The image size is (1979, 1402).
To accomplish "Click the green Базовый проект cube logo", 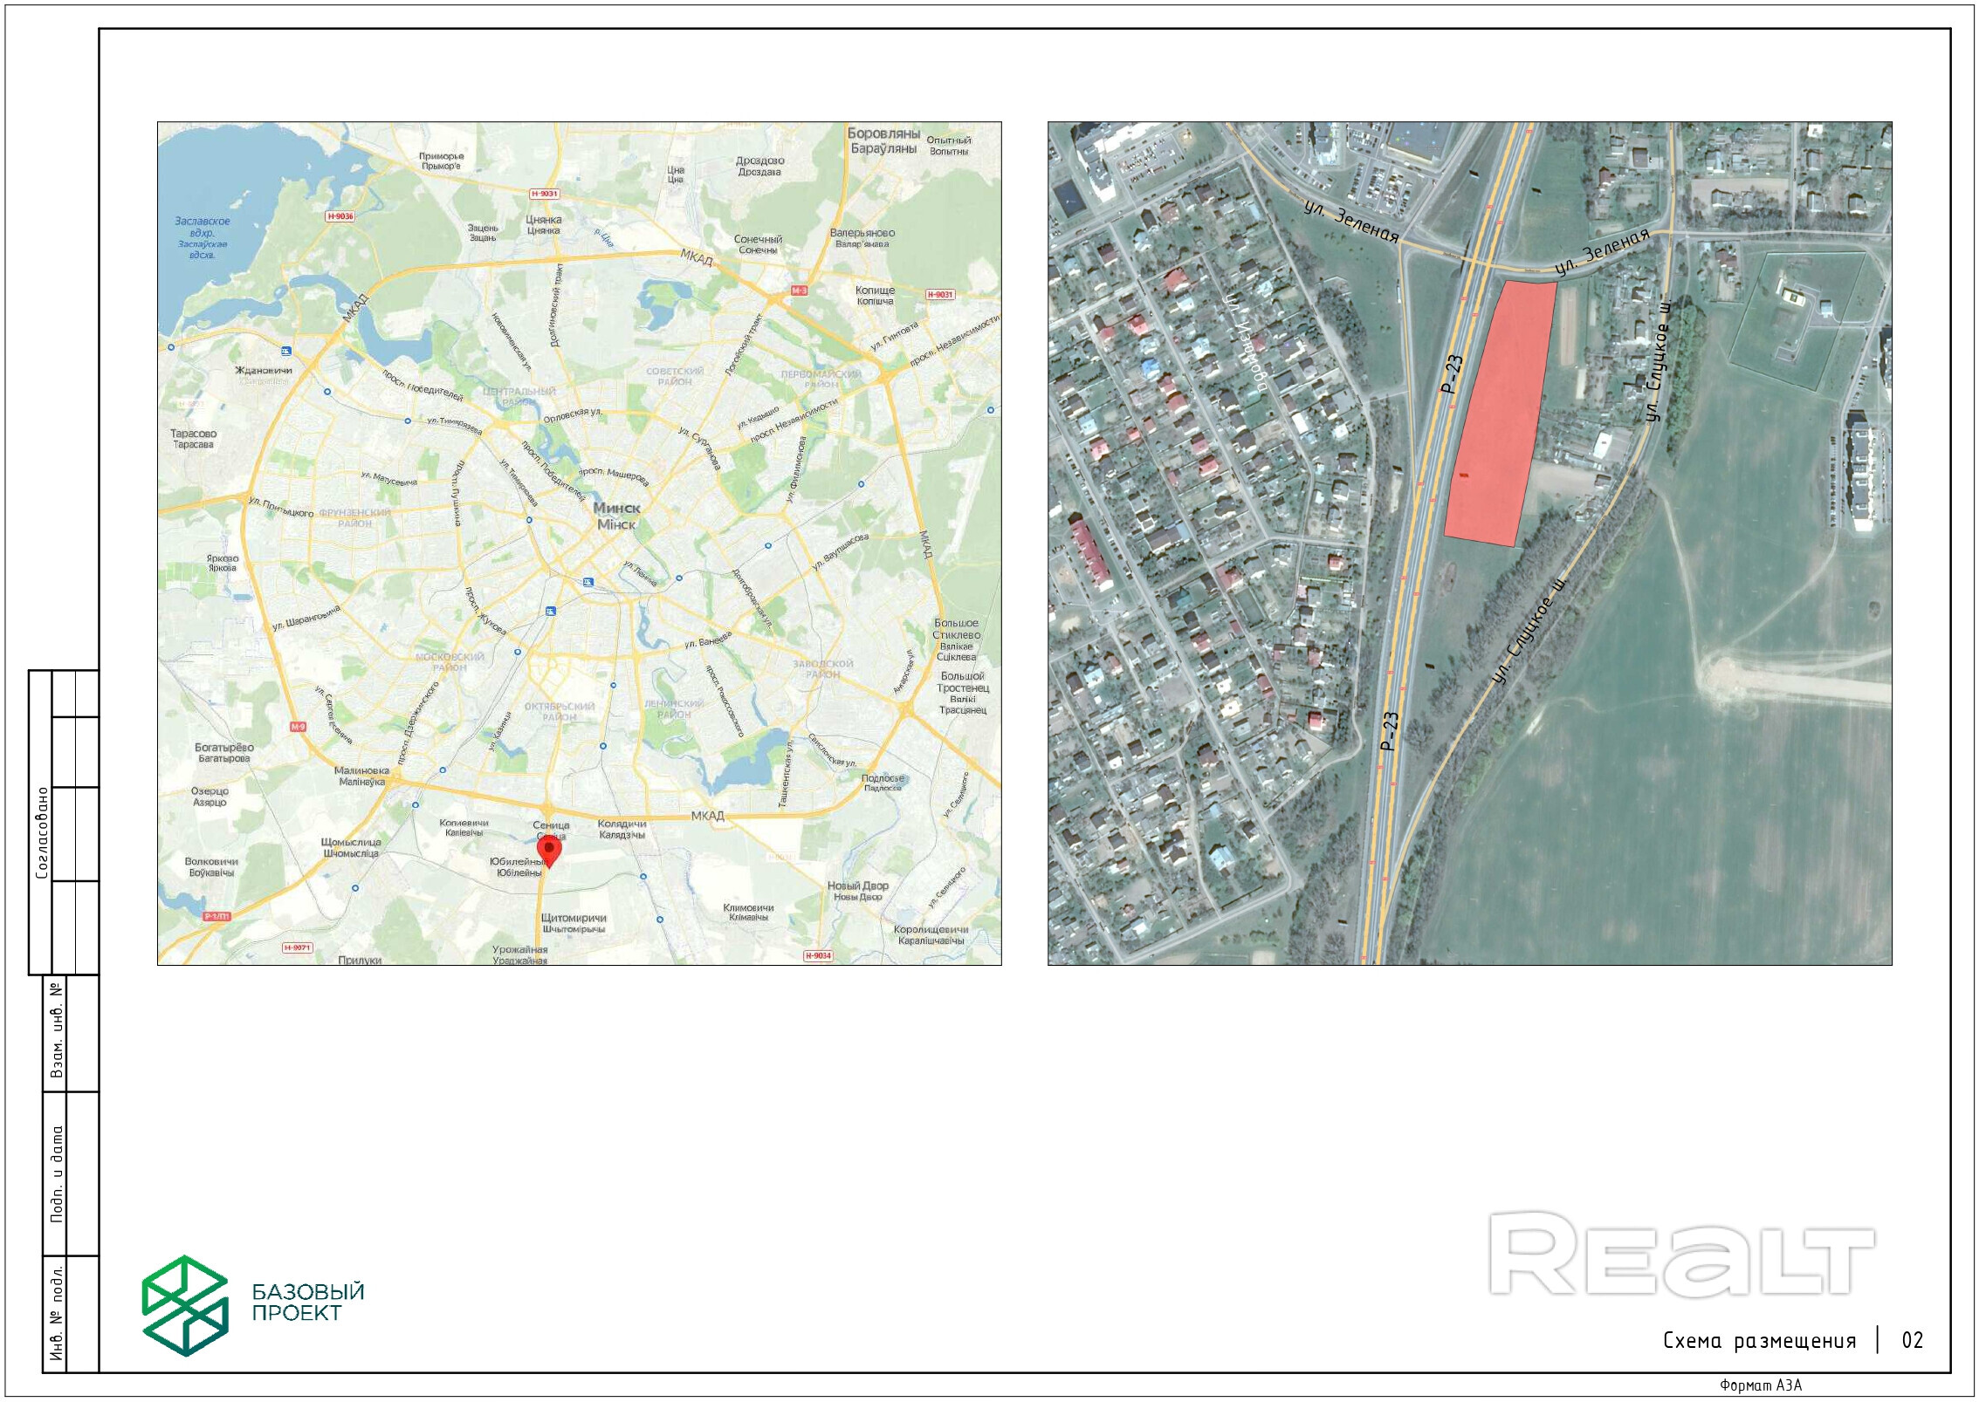I will tap(185, 1305).
